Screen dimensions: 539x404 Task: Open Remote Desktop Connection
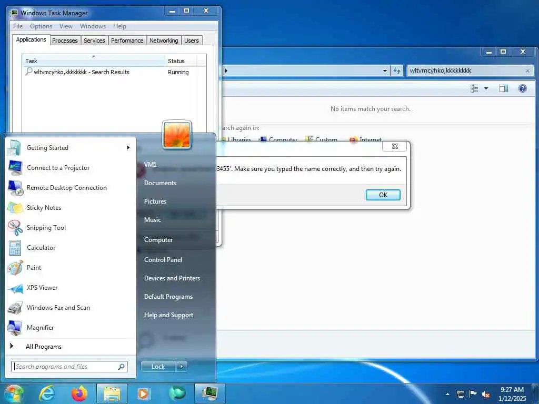coord(71,188)
